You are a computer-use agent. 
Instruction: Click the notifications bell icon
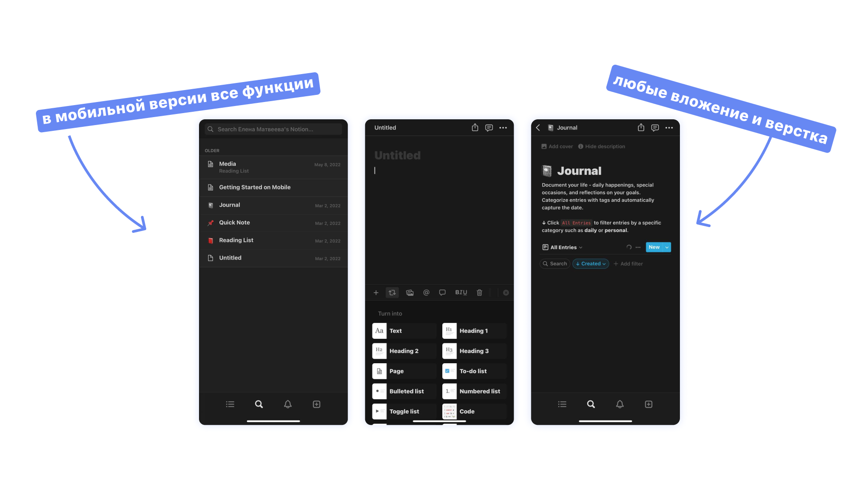pyautogui.click(x=288, y=404)
